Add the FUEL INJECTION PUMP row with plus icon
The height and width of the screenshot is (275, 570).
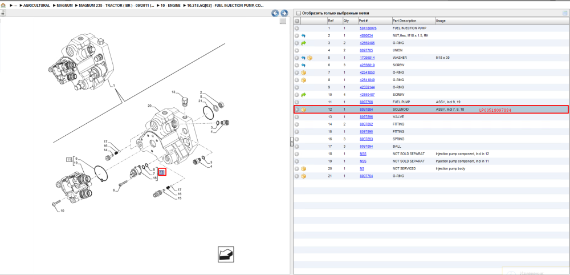point(296,28)
